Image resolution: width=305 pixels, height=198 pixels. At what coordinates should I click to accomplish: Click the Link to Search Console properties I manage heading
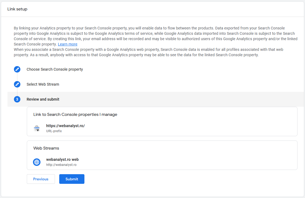tap(75, 115)
